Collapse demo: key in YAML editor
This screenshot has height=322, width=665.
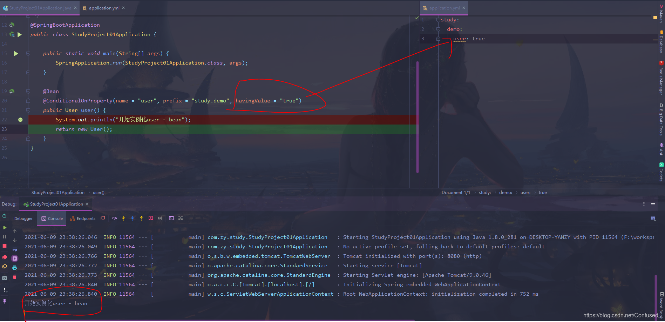tap(438, 29)
